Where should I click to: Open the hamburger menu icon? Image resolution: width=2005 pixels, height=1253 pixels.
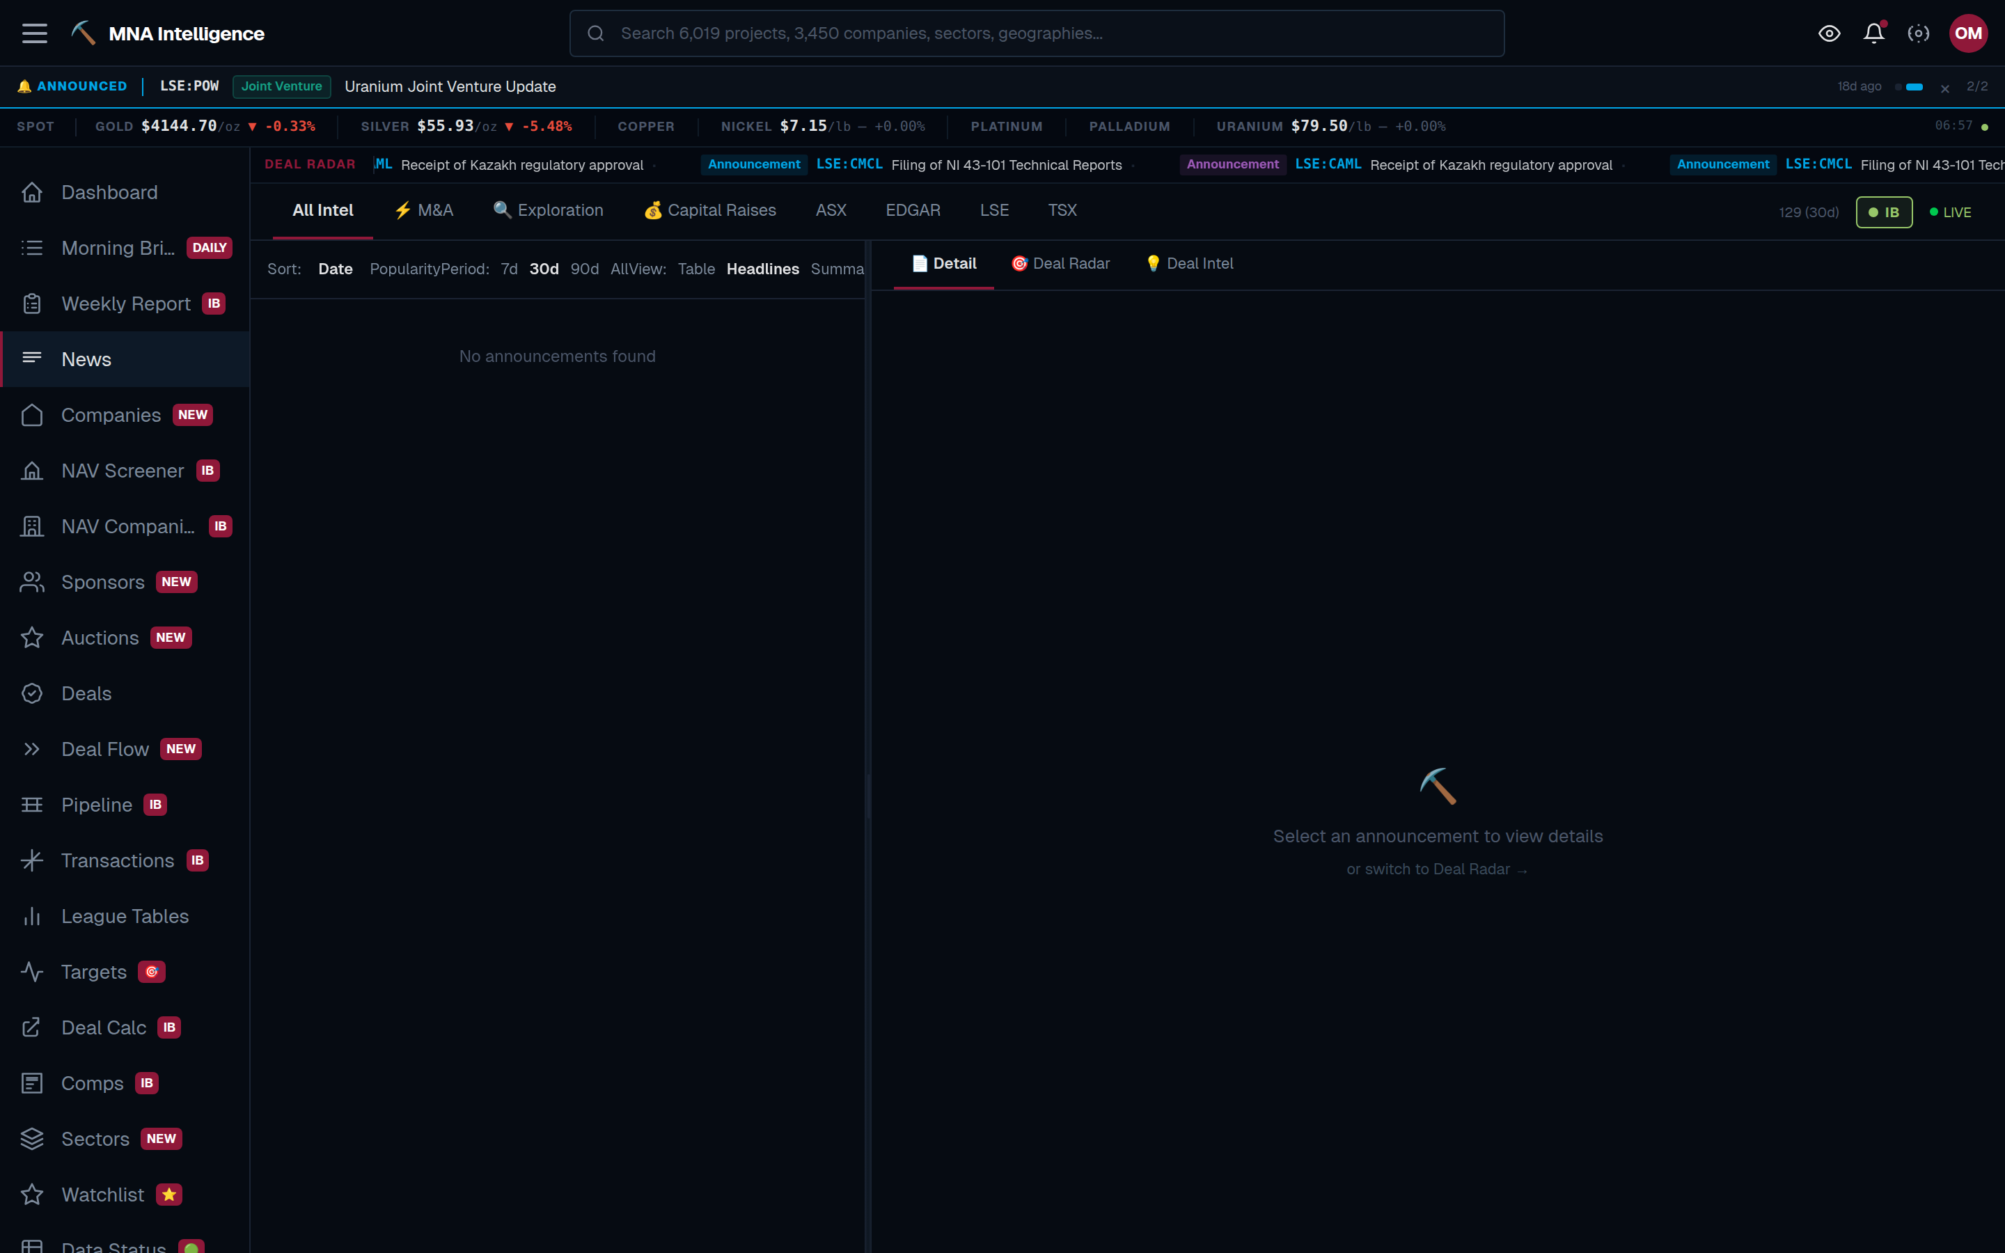pos(34,33)
